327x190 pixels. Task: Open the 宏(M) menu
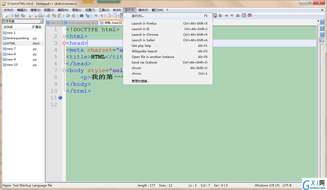click(117, 10)
